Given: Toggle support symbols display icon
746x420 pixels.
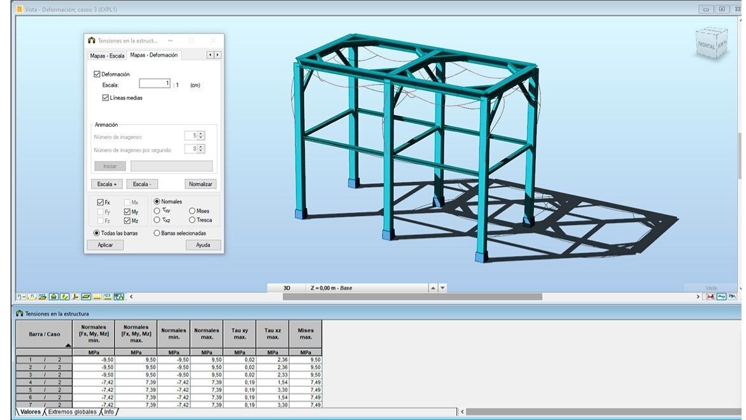Looking at the screenshot, I should (53, 297).
